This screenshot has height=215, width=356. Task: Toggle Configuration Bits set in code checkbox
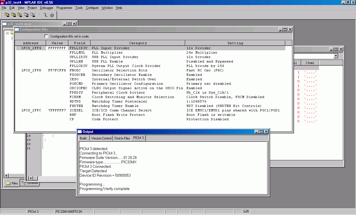coord(46,36)
